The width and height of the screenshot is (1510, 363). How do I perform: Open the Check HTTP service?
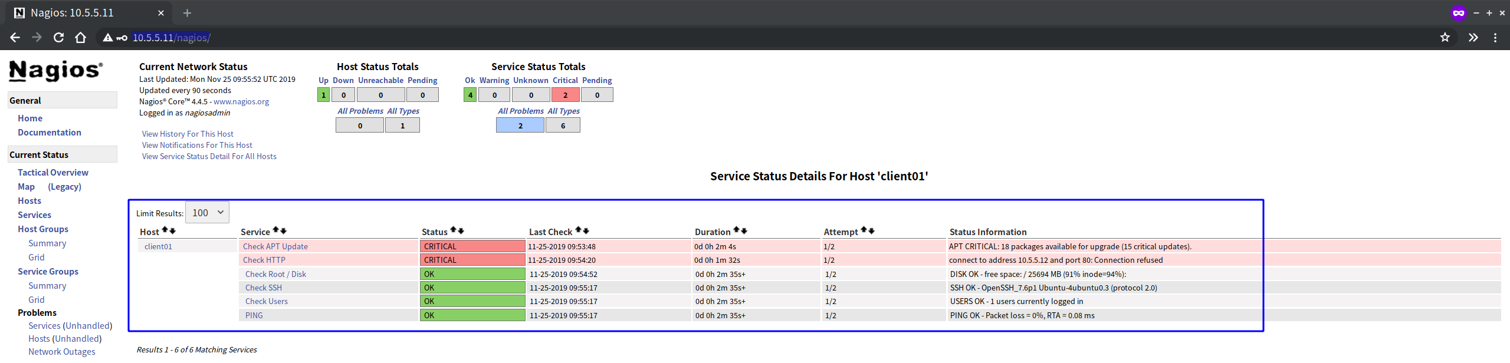[264, 260]
